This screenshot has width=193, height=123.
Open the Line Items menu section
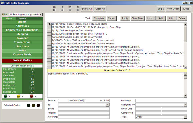point(22,46)
